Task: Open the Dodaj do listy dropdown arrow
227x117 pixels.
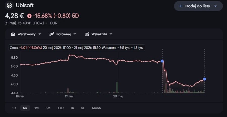Action: pos(215,6)
